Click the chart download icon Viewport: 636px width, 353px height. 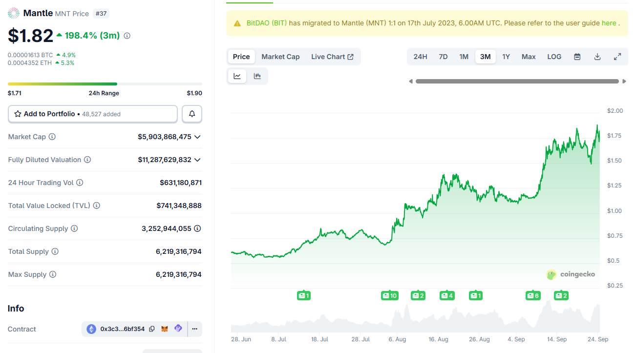pyautogui.click(x=597, y=57)
